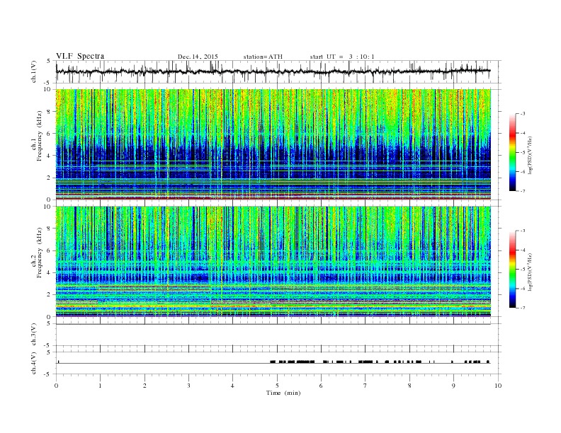Select the date text "Dec. 14, 2015"
Screen dimensions: 561x433
click(198, 57)
